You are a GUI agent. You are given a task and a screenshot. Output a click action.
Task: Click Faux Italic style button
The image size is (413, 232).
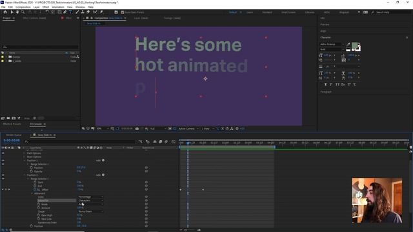point(331,84)
